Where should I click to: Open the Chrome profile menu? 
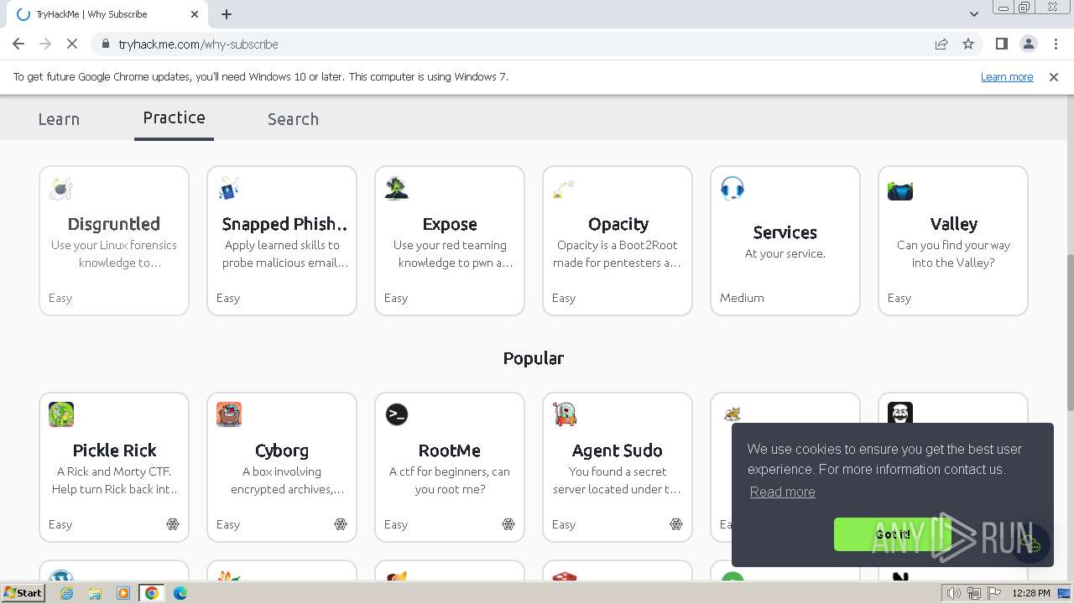[1028, 44]
